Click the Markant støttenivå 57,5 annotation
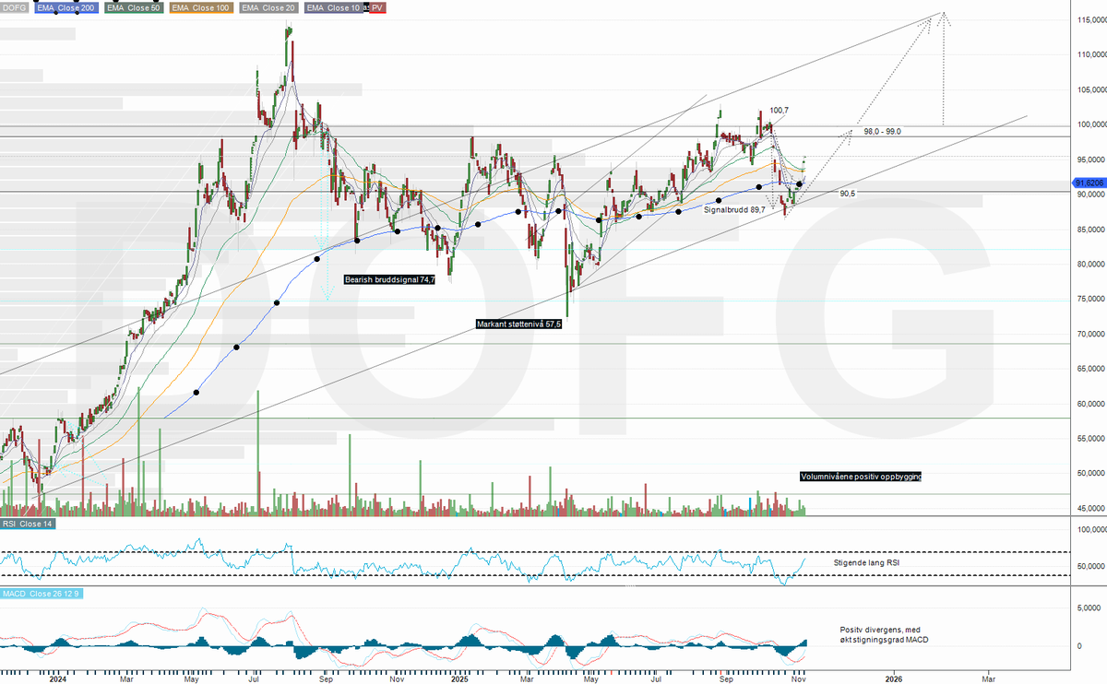 tap(518, 324)
